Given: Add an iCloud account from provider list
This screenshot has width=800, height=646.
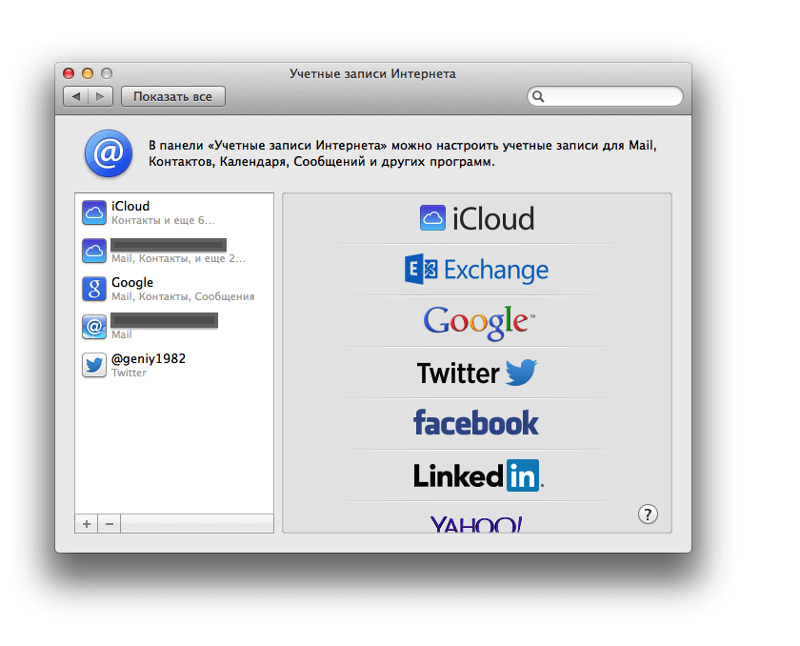Looking at the screenshot, I should click(x=476, y=218).
